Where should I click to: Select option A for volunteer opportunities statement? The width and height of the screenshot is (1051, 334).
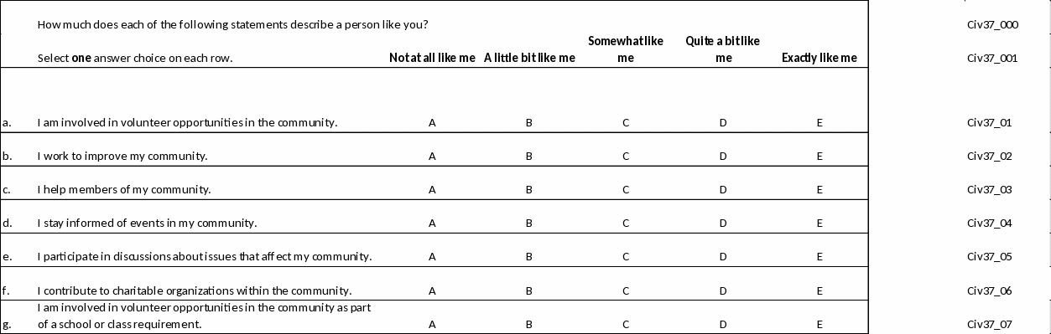click(x=432, y=122)
